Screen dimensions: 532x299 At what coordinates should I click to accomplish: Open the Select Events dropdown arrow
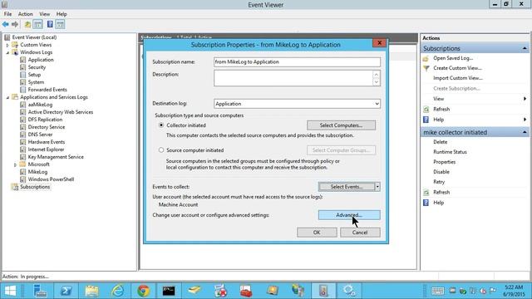click(377, 186)
